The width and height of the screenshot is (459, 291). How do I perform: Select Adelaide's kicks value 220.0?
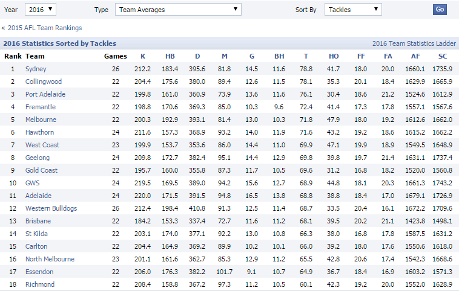coord(142,196)
